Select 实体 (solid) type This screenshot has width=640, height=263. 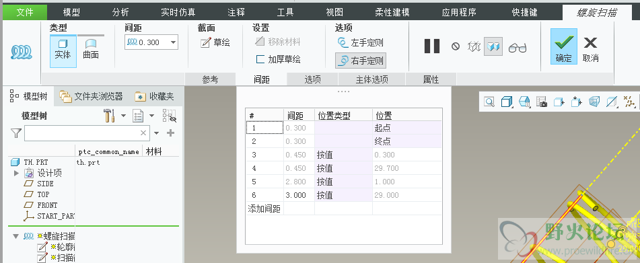(63, 51)
